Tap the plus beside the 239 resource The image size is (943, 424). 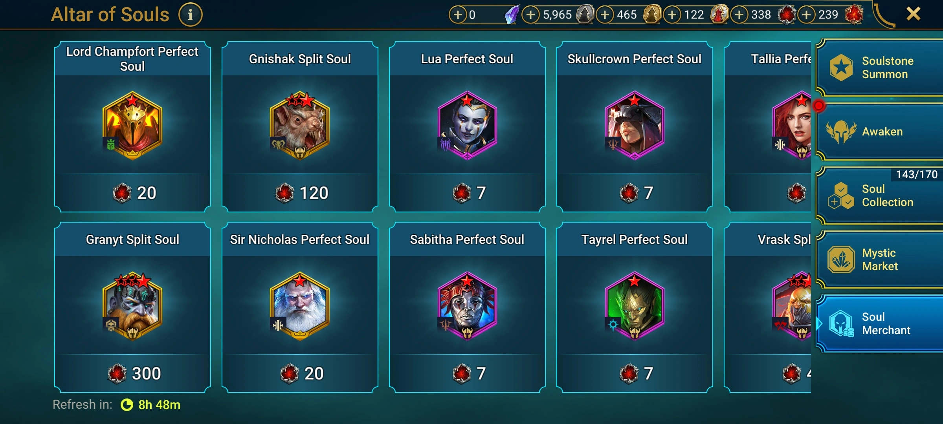click(x=807, y=15)
